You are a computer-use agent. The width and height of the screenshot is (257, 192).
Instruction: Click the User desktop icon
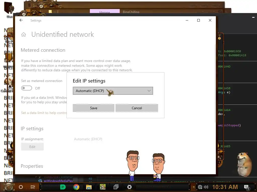[x=9, y=10]
